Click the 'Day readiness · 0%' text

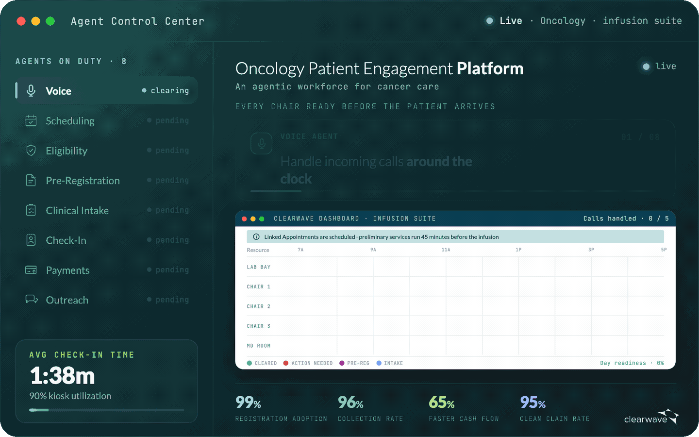point(632,363)
